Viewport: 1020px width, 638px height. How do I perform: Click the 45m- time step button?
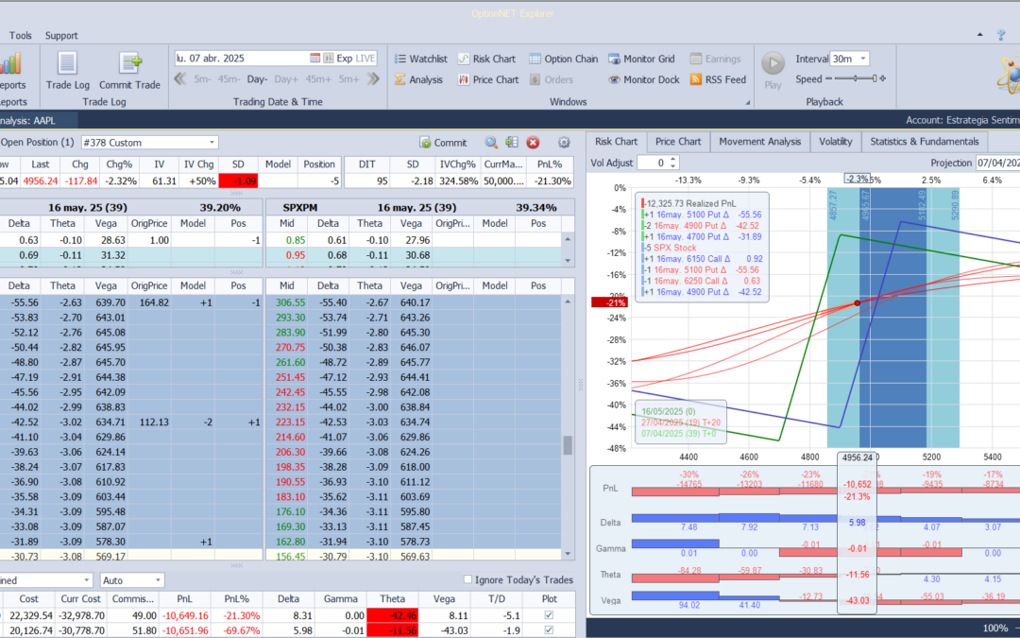pyautogui.click(x=228, y=79)
